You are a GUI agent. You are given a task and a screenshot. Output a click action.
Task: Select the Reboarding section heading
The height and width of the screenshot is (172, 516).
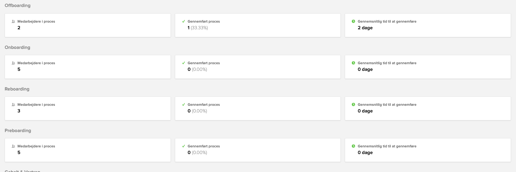(17, 89)
